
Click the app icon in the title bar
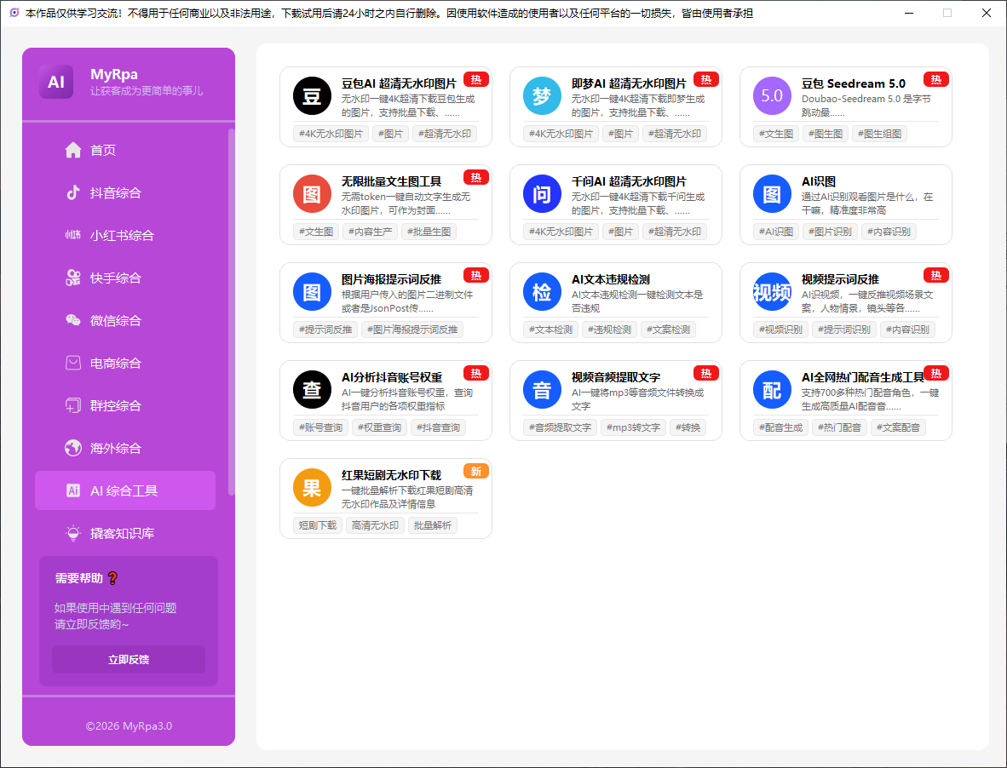(x=14, y=13)
